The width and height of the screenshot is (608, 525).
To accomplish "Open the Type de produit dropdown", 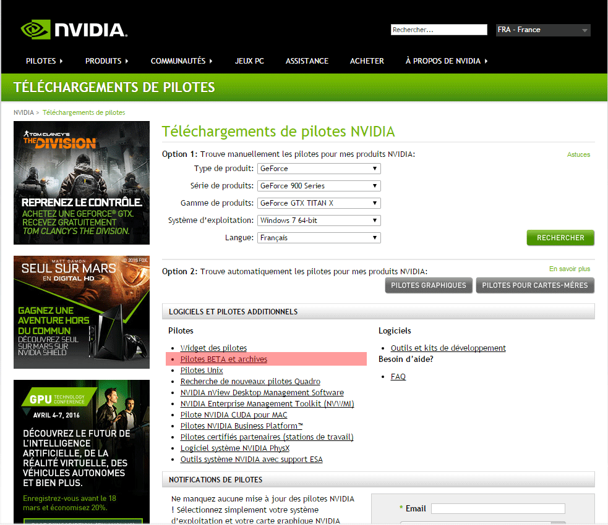I will tap(319, 169).
